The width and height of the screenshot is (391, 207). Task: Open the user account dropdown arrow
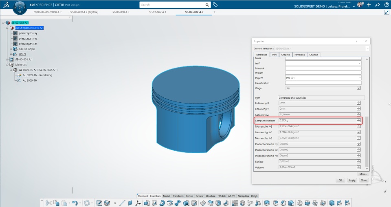coord(354,6)
